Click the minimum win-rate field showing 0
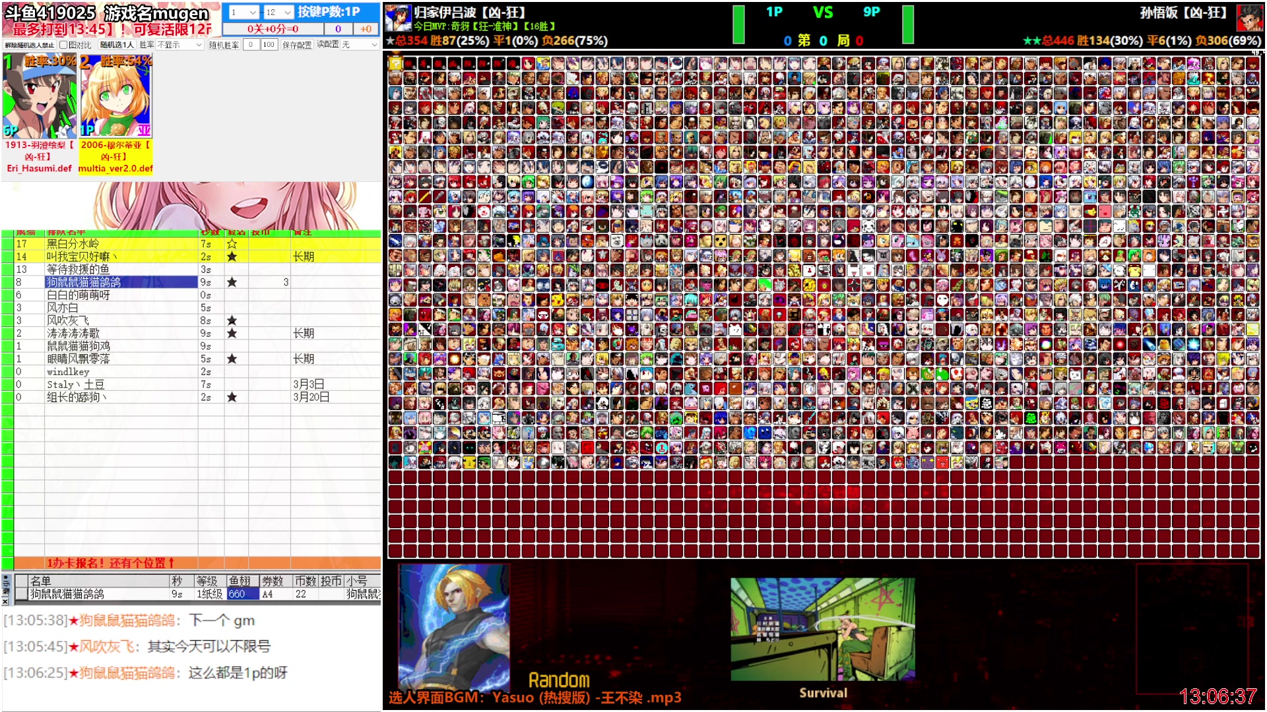This screenshot has height=712, width=1267. [x=251, y=45]
